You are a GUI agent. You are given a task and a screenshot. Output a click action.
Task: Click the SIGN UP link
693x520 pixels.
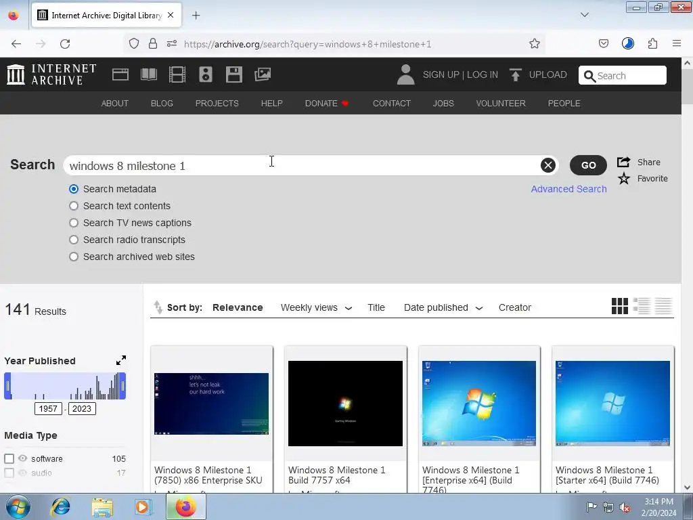pyautogui.click(x=441, y=74)
